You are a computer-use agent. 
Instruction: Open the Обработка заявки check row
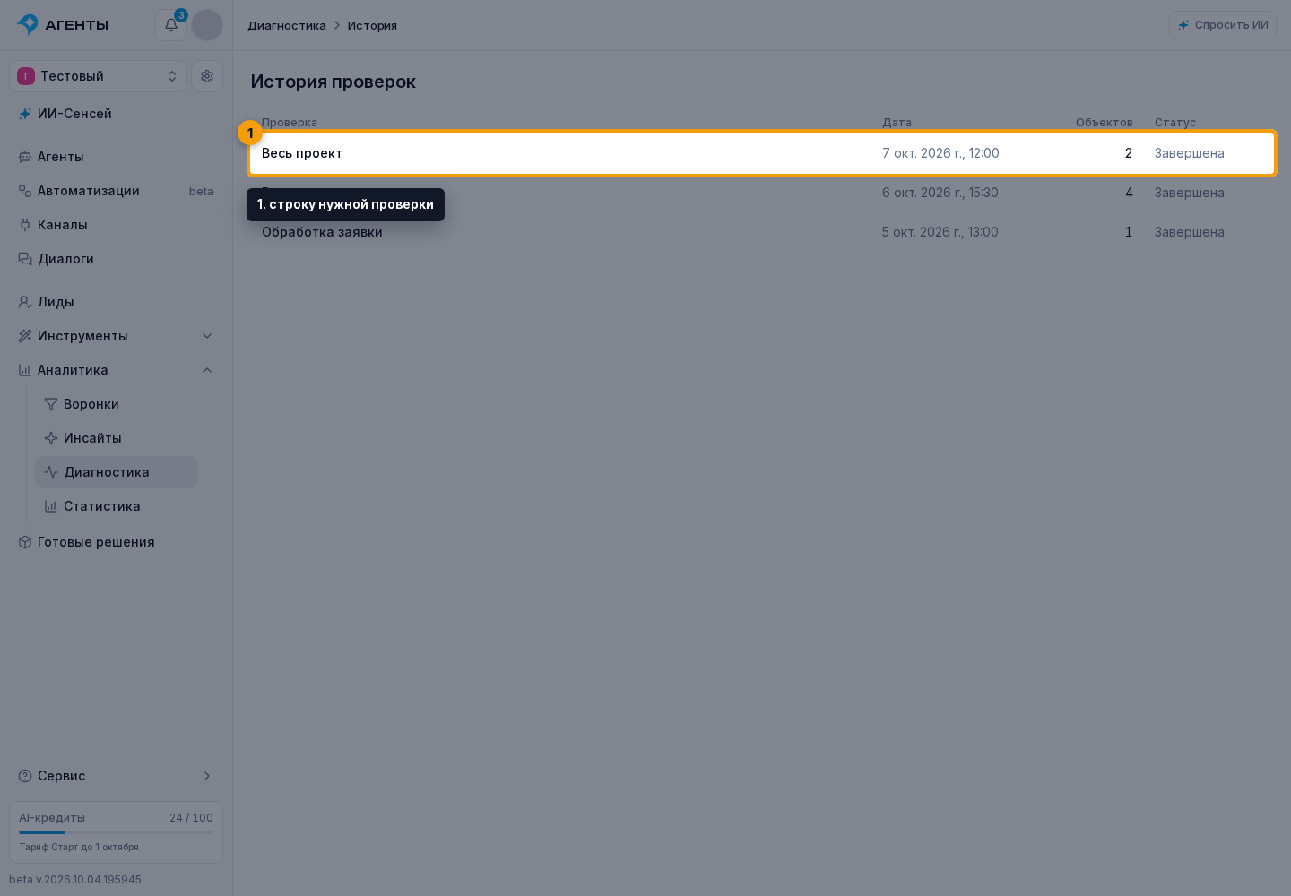(x=762, y=232)
